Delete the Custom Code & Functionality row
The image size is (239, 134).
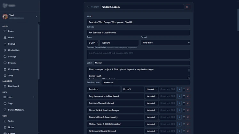pyautogui.click(x=188, y=117)
